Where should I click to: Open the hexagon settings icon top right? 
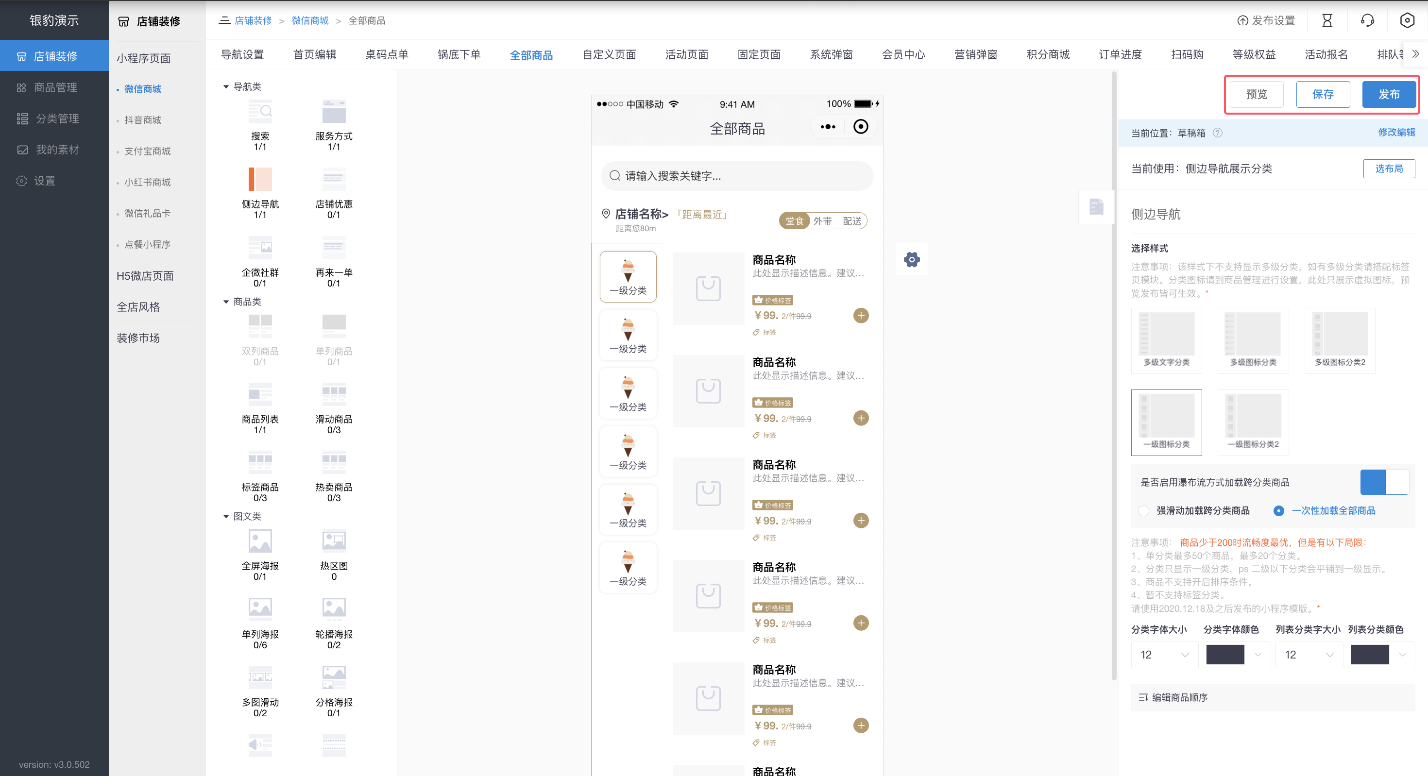tap(1407, 20)
